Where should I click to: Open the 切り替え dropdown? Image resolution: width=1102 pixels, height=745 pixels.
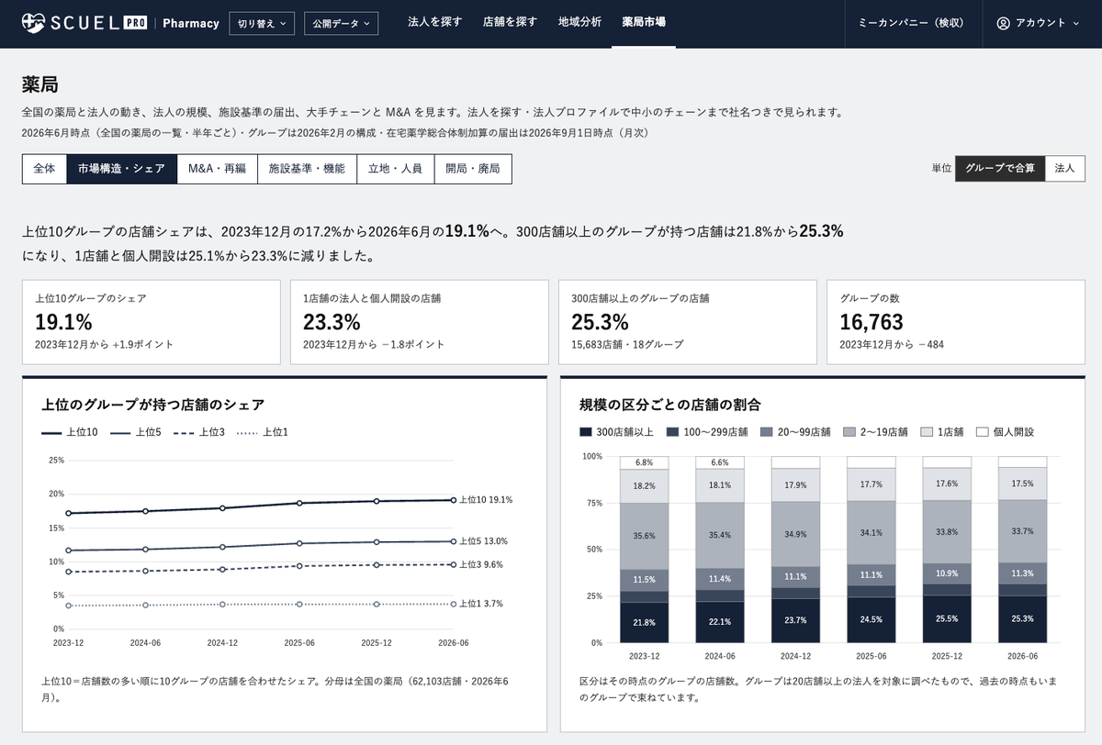pyautogui.click(x=261, y=23)
